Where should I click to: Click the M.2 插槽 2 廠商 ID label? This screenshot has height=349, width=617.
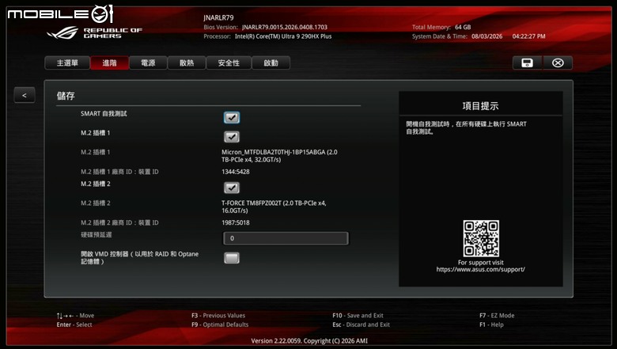pos(119,222)
